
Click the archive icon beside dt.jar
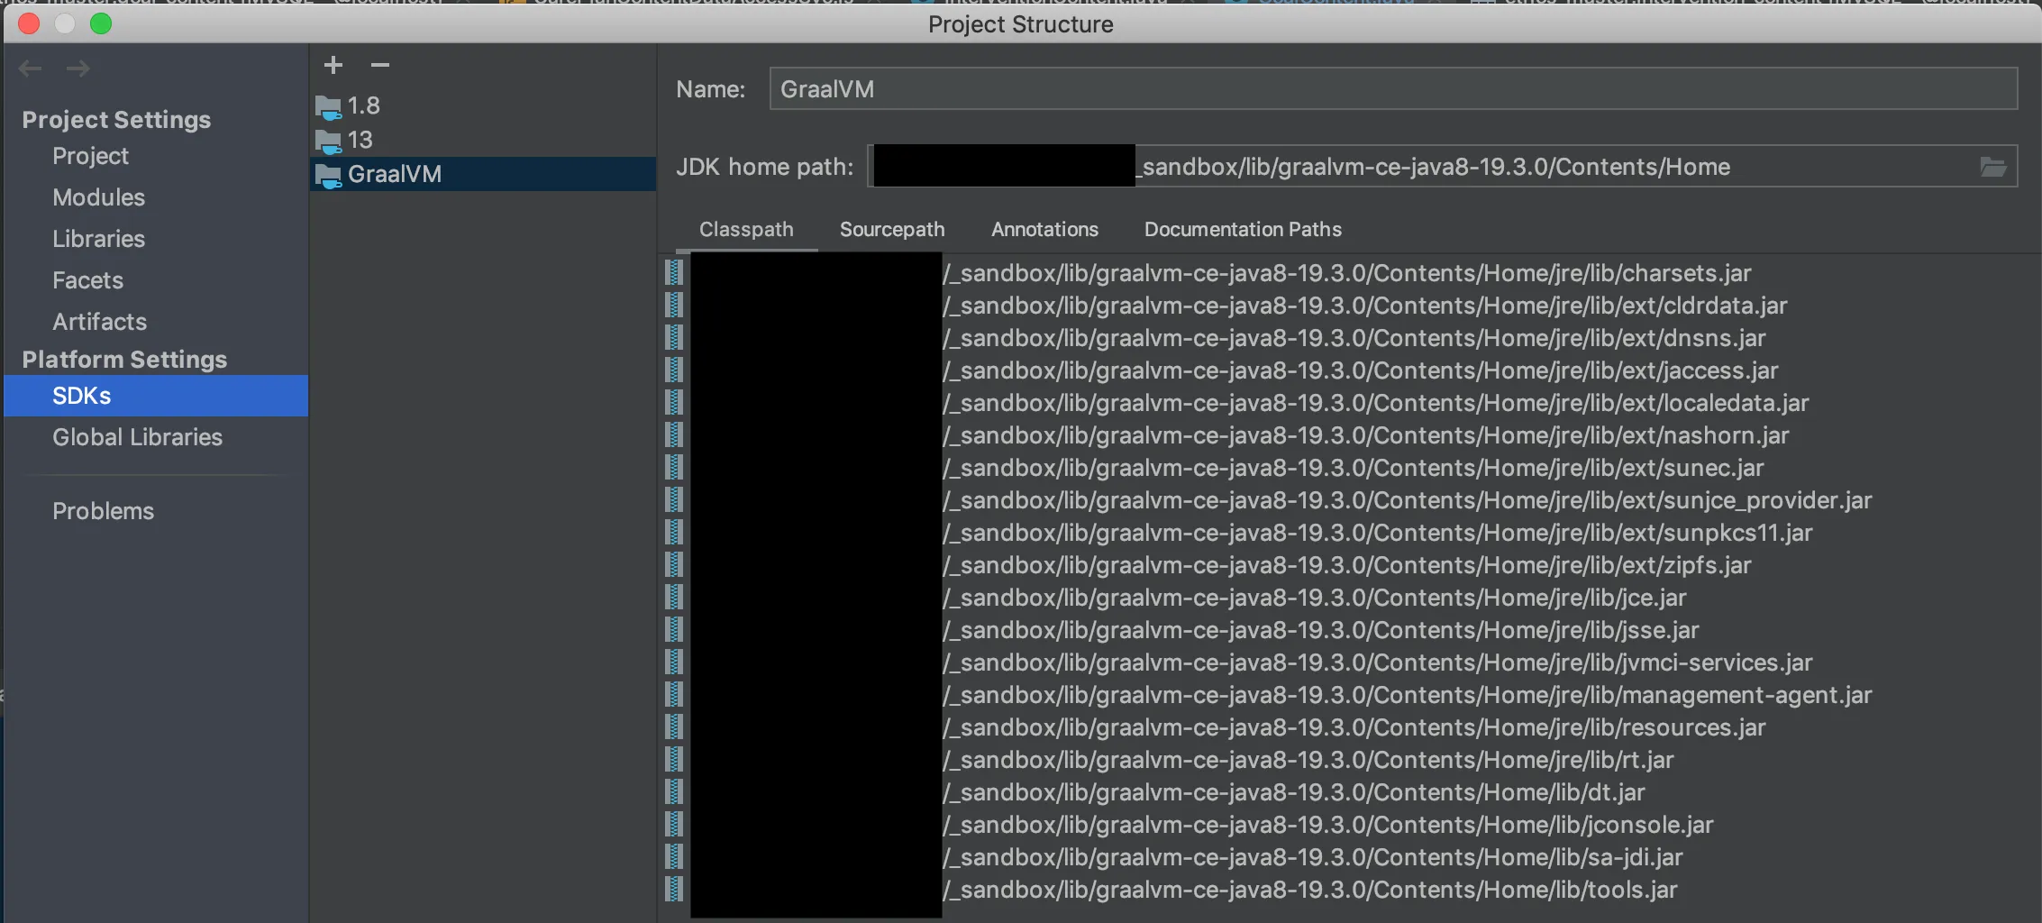pos(674,792)
